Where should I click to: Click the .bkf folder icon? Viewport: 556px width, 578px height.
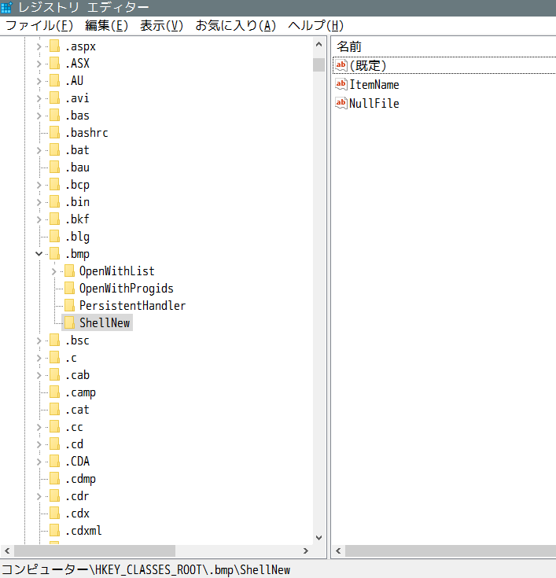pos(54,219)
